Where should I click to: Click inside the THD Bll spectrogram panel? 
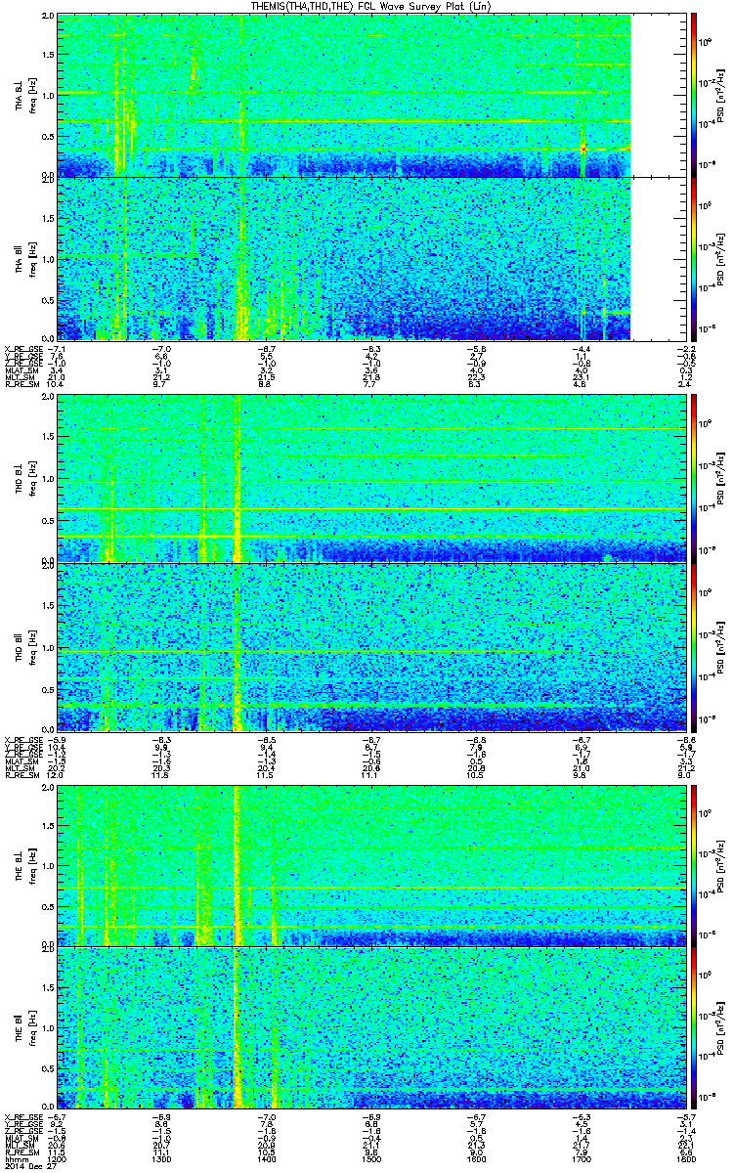coord(369,646)
